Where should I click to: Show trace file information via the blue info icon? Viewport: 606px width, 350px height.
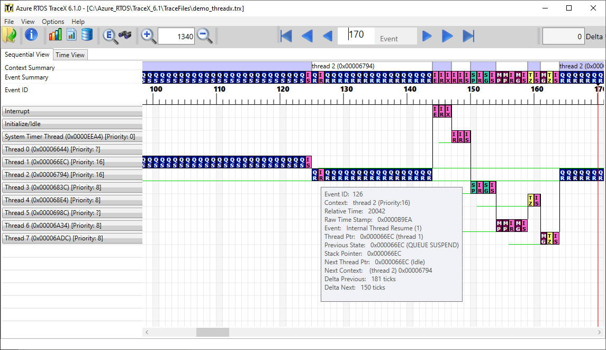(x=31, y=35)
